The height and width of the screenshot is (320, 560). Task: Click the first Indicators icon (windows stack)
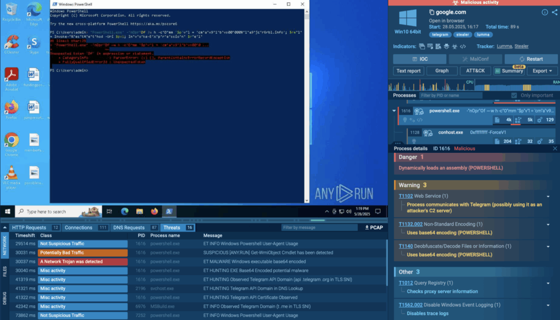(422, 46)
